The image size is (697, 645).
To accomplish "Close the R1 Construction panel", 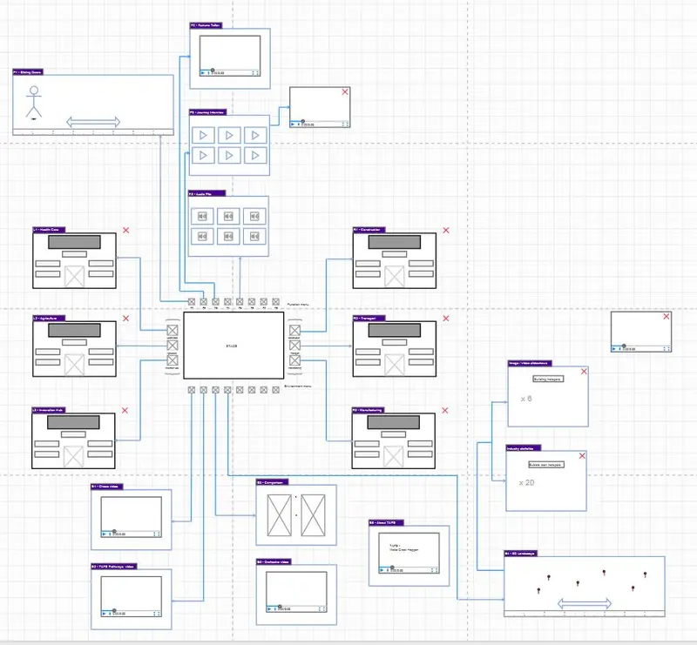I will click(446, 230).
